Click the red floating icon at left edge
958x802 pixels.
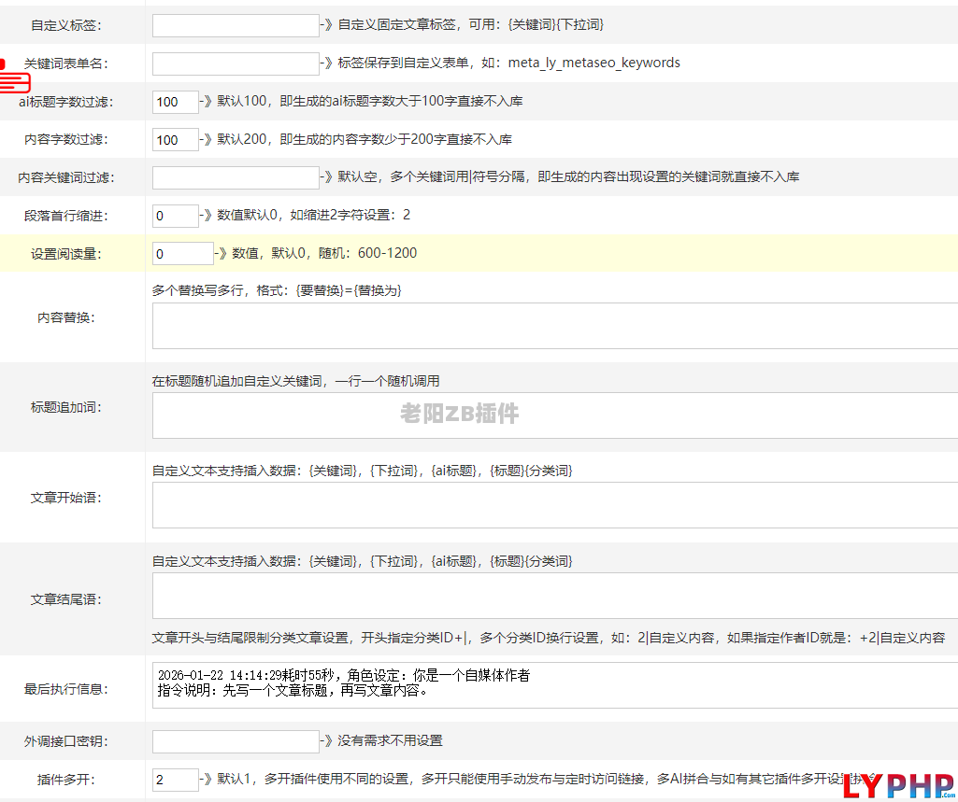coord(14,76)
